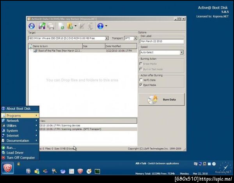This screenshot has height=183, width=234.
Task: Click the Disk Label text field
Action: [x=162, y=41]
